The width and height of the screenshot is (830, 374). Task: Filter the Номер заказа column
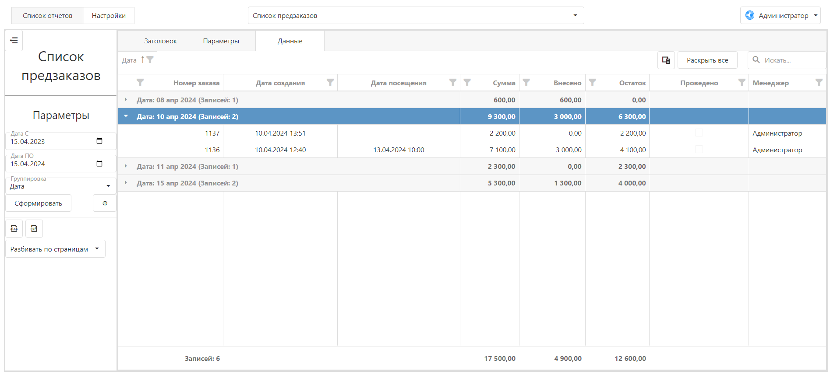click(x=140, y=82)
